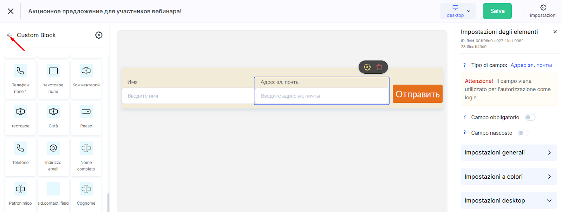The image size is (562, 212).
Task: Expand the Impostazioni a colori section
Action: [509, 177]
